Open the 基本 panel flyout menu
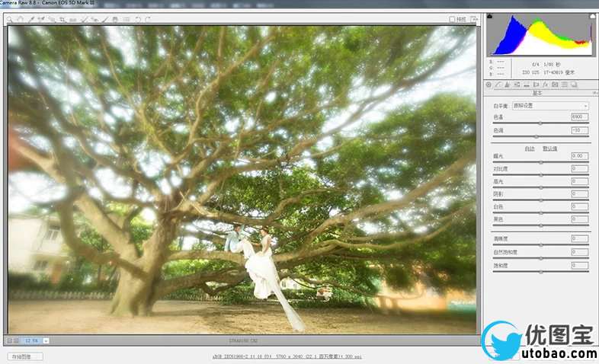 click(x=594, y=93)
